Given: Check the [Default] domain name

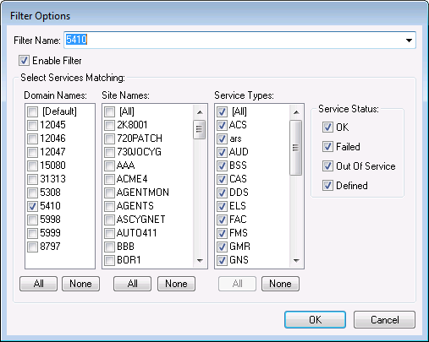Looking at the screenshot, I should (33, 111).
